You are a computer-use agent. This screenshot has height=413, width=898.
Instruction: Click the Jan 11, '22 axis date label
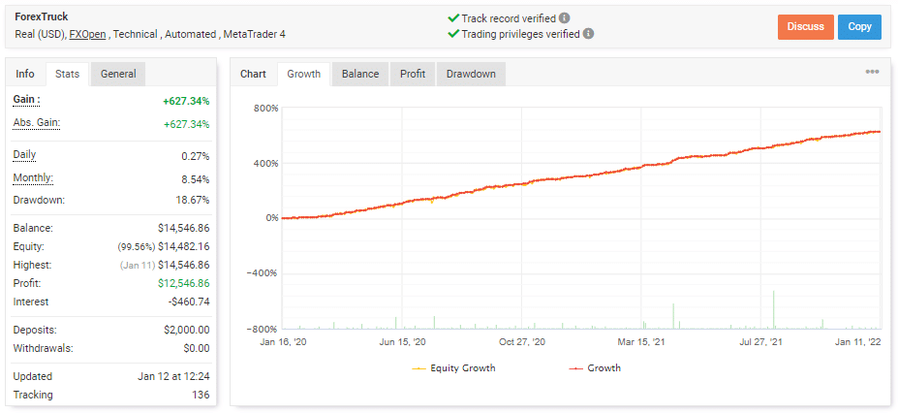click(x=857, y=342)
